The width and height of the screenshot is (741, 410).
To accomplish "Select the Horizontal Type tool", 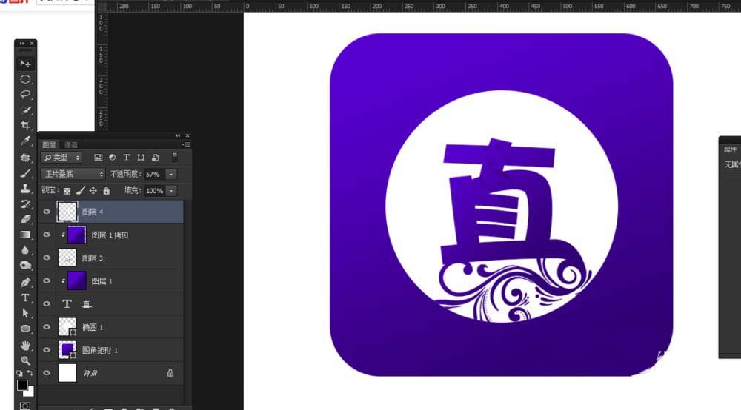I will pyautogui.click(x=25, y=298).
